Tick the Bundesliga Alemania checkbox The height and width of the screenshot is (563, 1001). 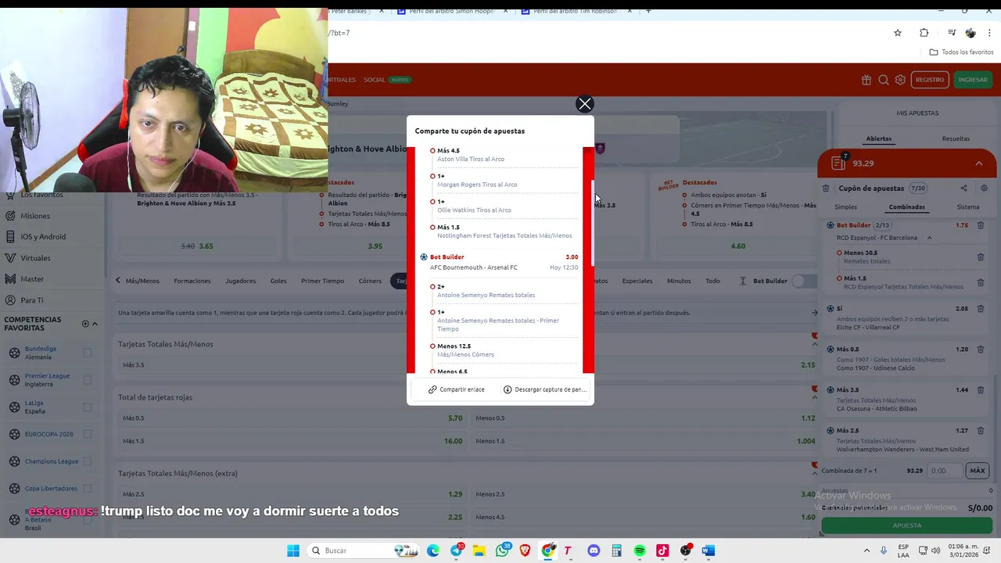[88, 353]
